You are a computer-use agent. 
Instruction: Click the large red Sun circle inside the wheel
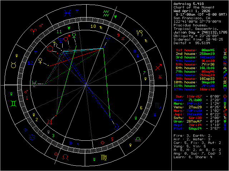(x=50, y=48)
